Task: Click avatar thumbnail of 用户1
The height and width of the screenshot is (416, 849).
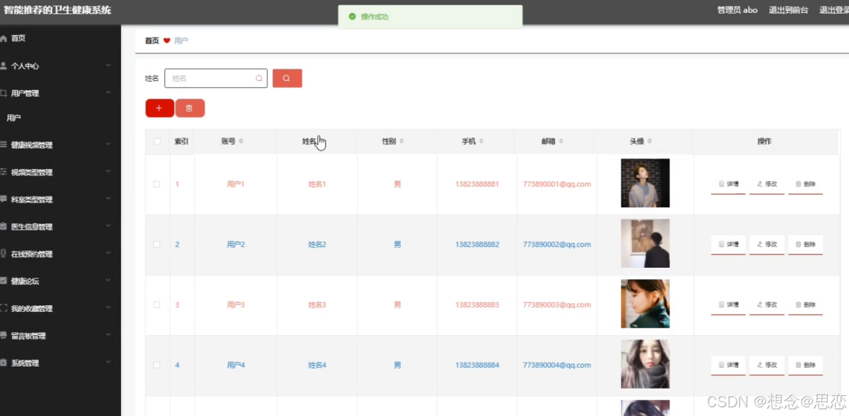Action: [x=645, y=183]
